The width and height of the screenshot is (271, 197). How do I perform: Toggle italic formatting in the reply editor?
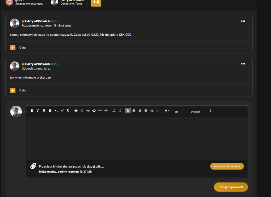(38, 111)
